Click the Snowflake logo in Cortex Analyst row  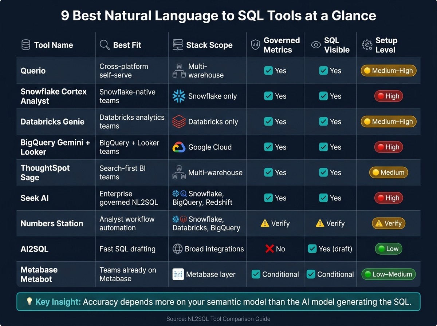179,96
